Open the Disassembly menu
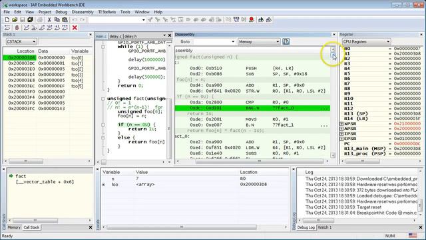Screen dimensions: 426x240 [x=83, y=12]
